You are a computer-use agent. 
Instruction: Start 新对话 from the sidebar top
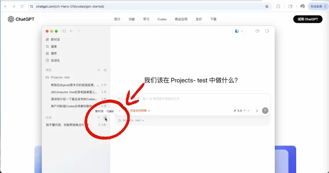coord(53,39)
